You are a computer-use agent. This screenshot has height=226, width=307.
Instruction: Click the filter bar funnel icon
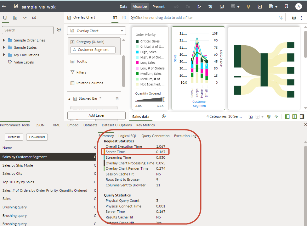tap(281, 18)
